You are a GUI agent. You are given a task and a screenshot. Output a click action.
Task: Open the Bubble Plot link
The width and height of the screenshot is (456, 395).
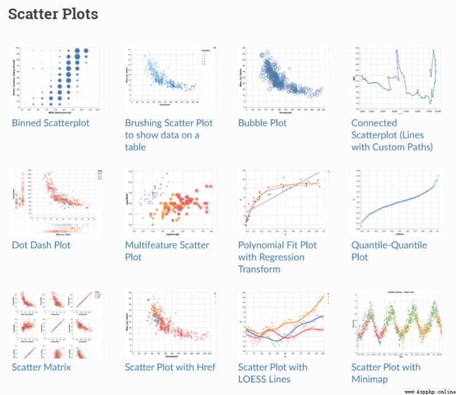pos(262,123)
